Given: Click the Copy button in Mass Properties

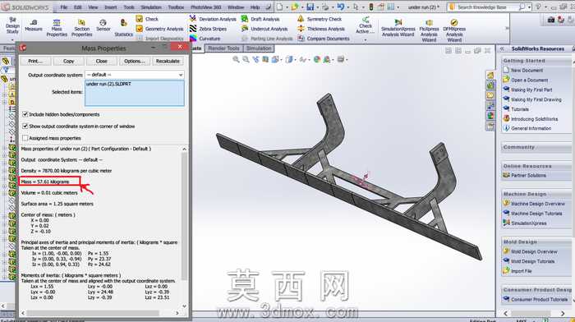Looking at the screenshot, I should pos(68,62).
